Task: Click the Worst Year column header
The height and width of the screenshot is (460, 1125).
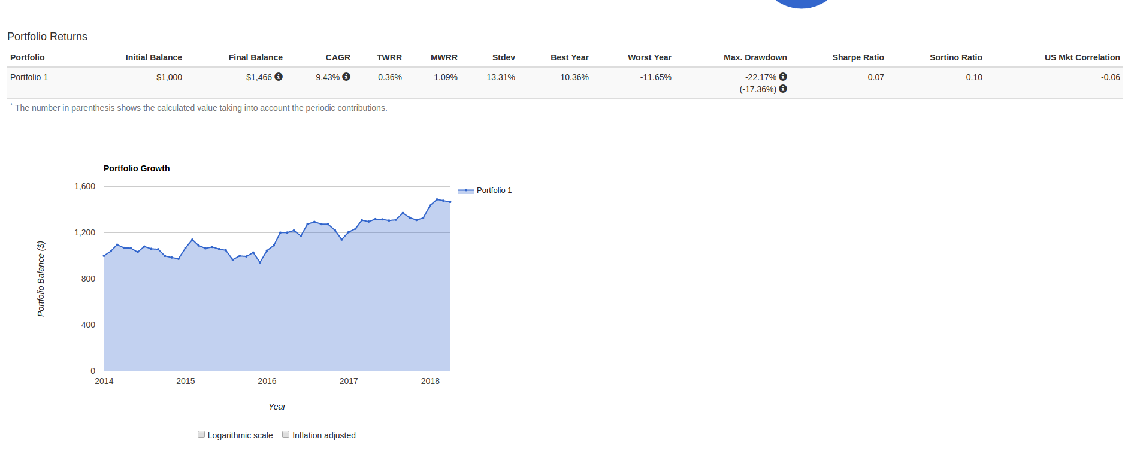Action: pos(649,57)
